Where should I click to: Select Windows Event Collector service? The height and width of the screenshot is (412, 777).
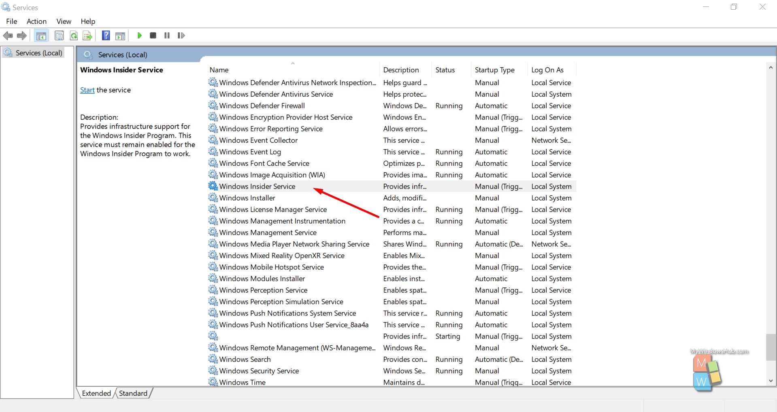(x=392, y=140)
